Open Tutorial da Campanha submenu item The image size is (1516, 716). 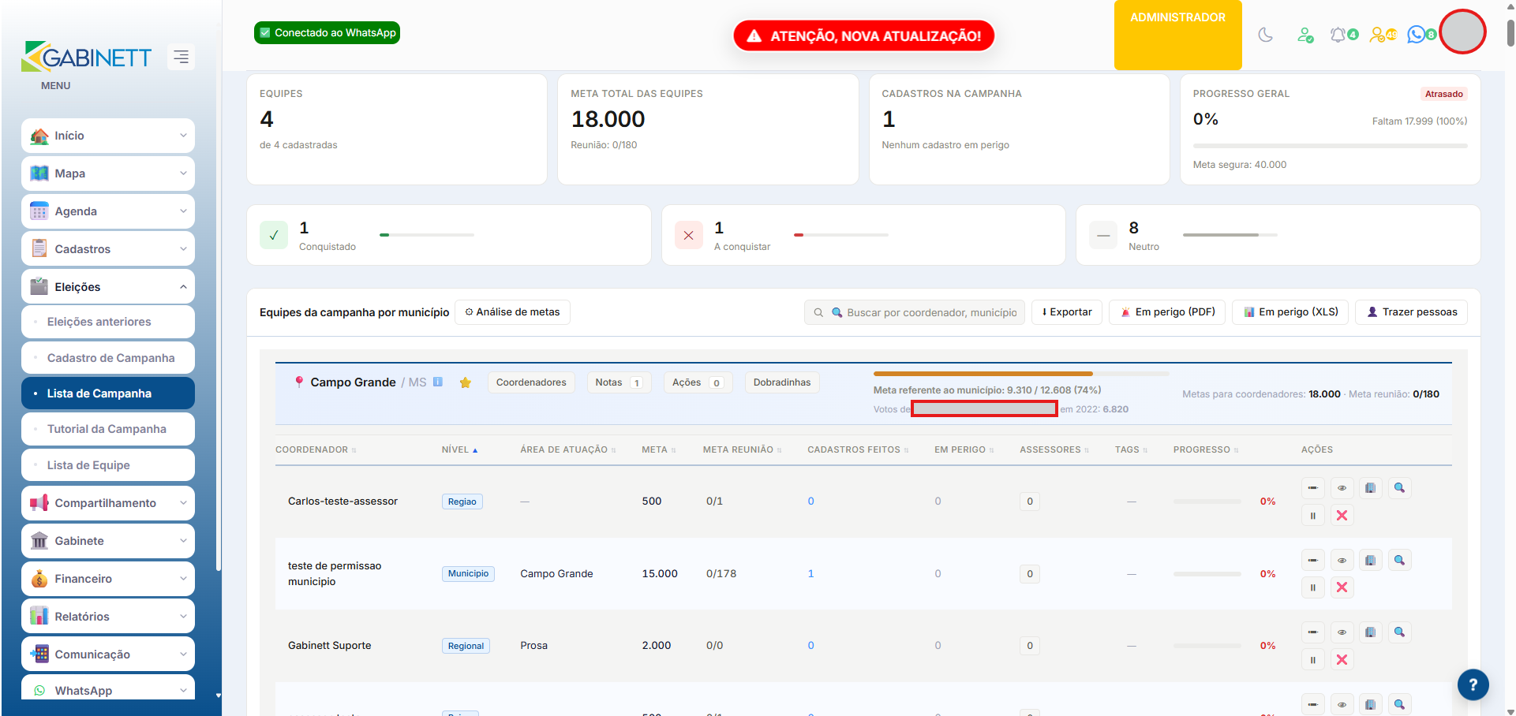click(108, 429)
